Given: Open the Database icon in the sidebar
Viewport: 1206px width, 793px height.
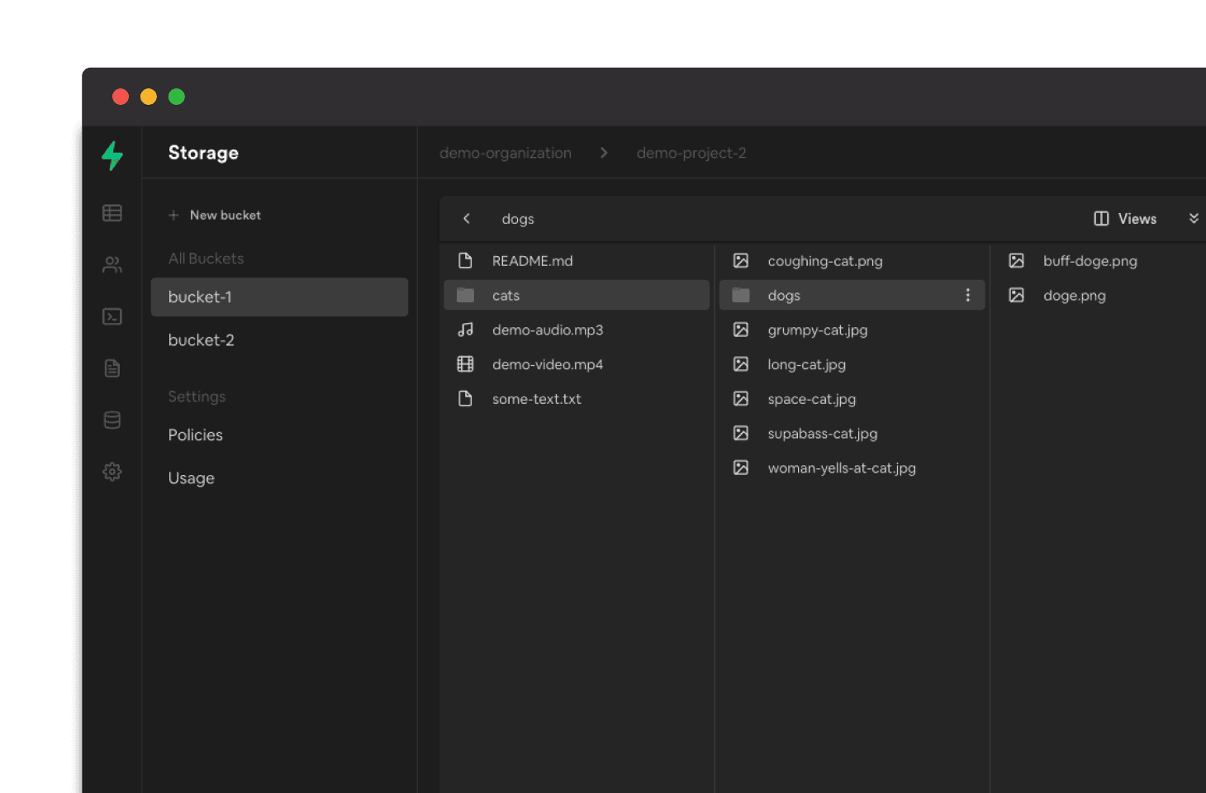Looking at the screenshot, I should pyautogui.click(x=112, y=420).
